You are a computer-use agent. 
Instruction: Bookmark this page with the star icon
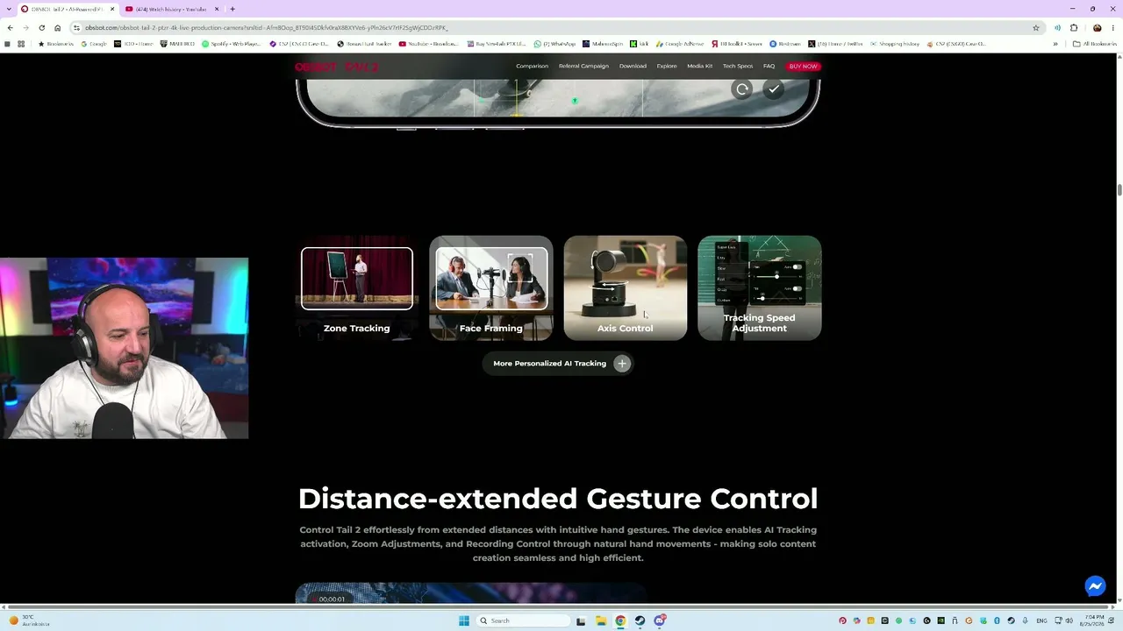(1036, 28)
